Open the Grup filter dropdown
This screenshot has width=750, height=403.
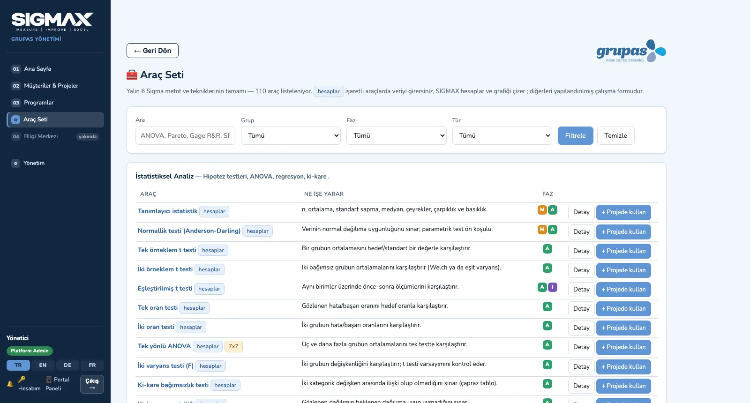click(291, 135)
